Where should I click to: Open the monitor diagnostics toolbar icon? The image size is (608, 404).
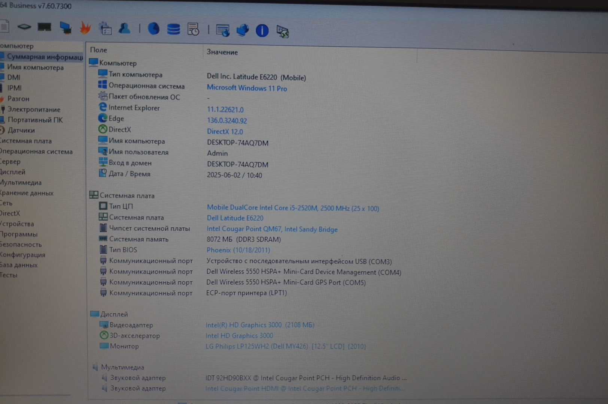tap(66, 28)
